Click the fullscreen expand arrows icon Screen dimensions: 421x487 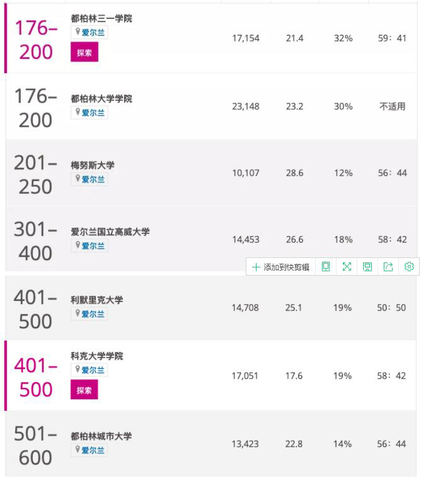347,267
